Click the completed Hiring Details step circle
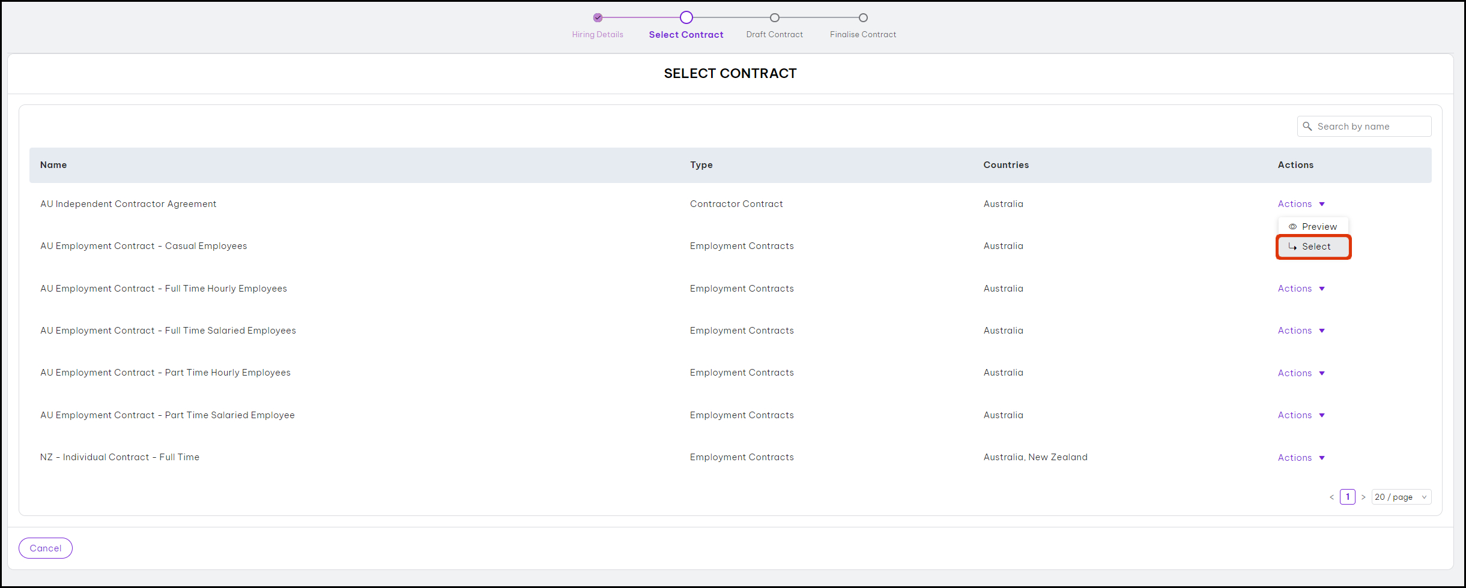This screenshot has width=1466, height=588. pos(597,17)
